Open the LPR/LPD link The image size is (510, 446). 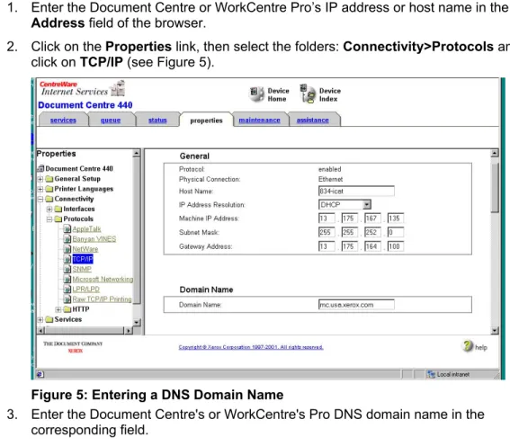click(85, 290)
